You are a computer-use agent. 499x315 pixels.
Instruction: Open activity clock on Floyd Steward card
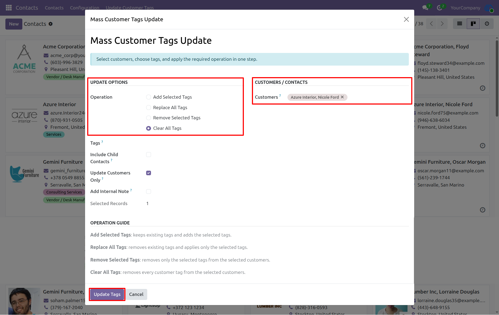483,88
